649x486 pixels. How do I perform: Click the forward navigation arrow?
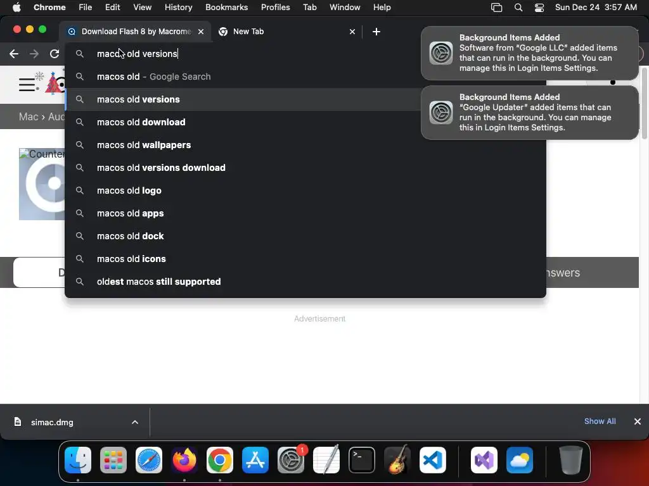(x=34, y=54)
